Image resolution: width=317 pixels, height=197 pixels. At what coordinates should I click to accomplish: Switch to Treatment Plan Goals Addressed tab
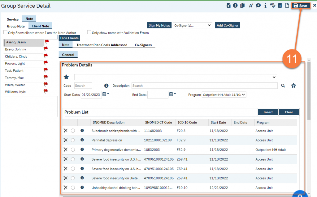click(102, 45)
